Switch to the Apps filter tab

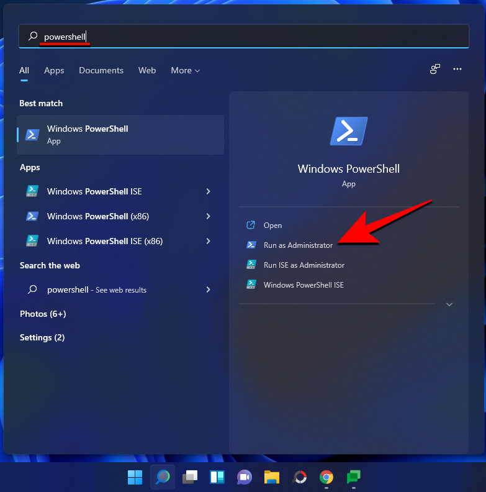[x=54, y=70]
